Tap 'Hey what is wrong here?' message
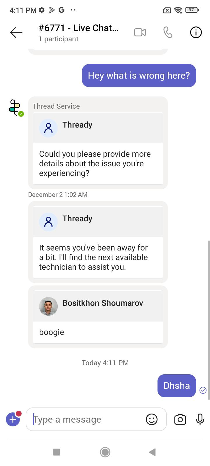This screenshot has width=210, height=466. point(139,75)
